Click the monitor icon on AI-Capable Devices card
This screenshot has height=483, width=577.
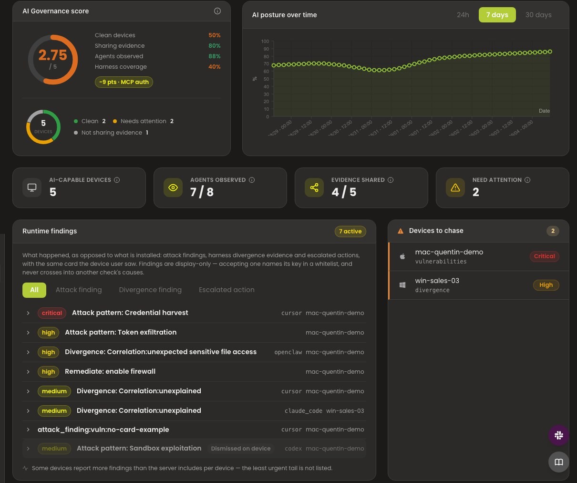tap(32, 188)
